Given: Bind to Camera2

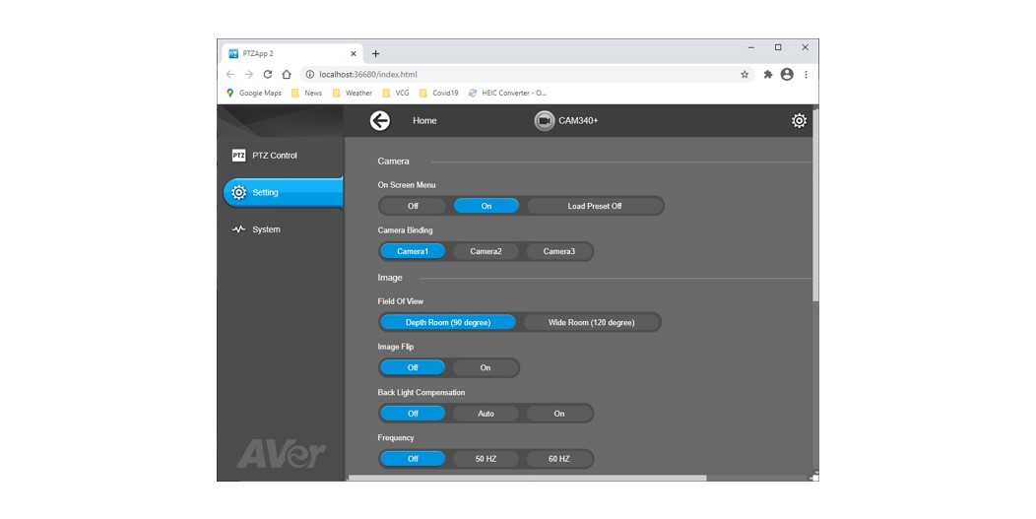Looking at the screenshot, I should tap(486, 251).
